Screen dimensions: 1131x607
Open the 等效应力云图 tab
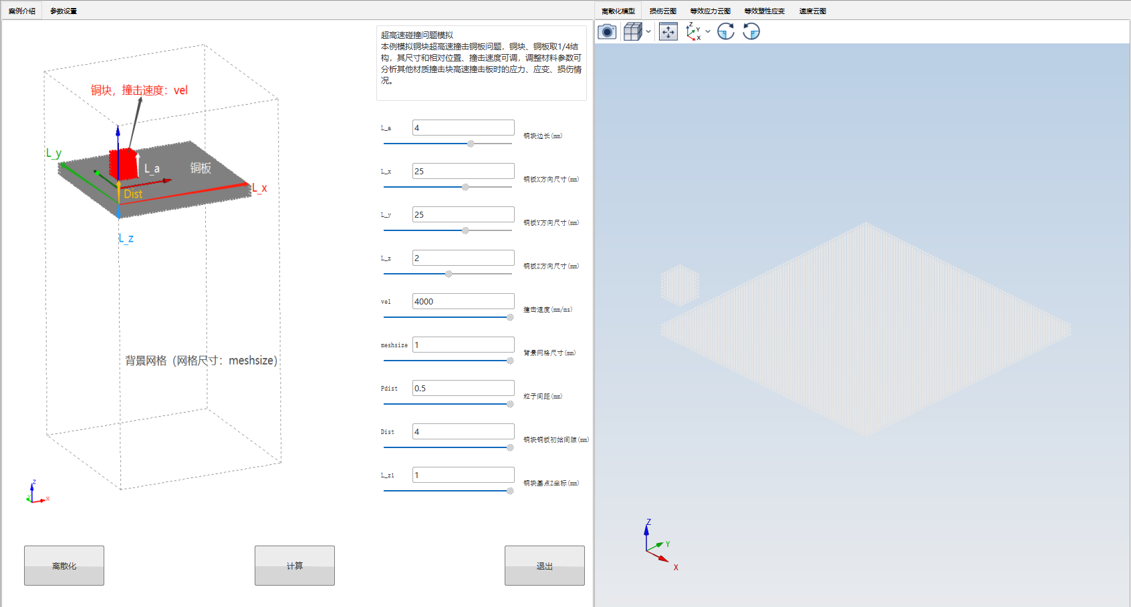point(710,11)
